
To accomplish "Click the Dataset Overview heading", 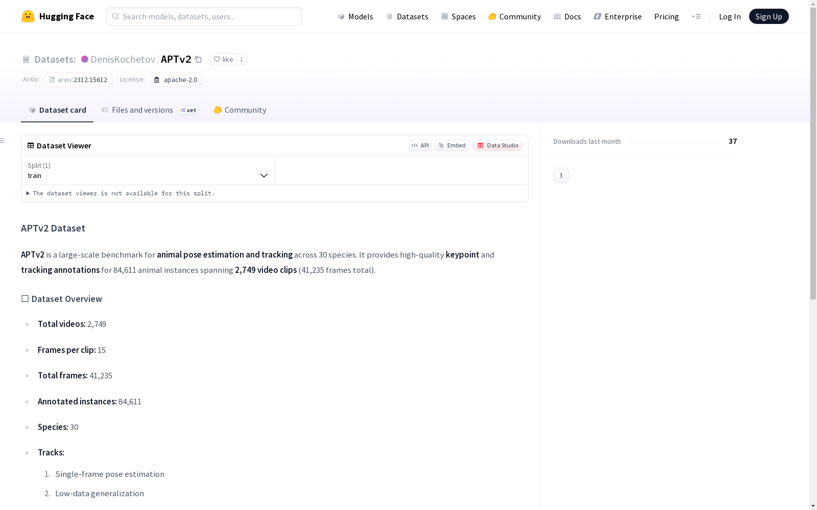I will [62, 299].
